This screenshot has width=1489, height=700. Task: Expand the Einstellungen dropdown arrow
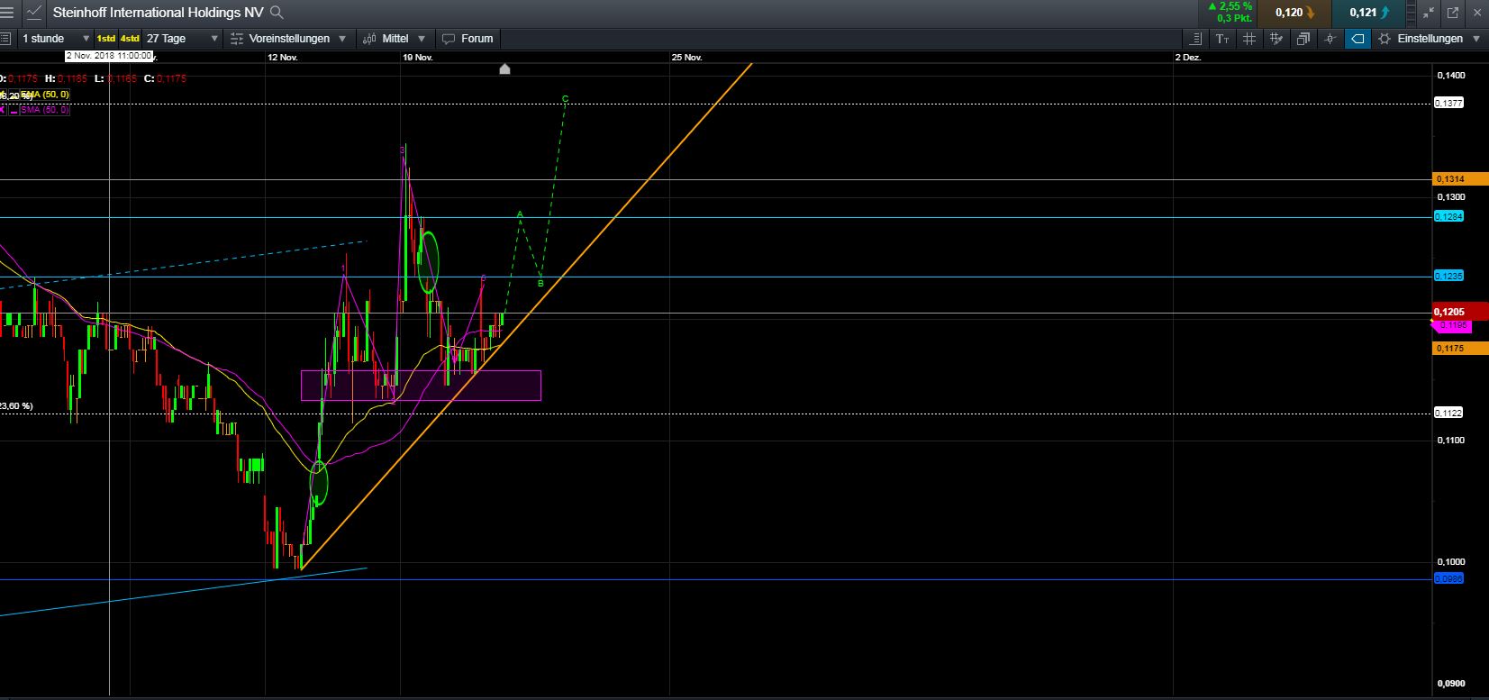[x=1475, y=39]
